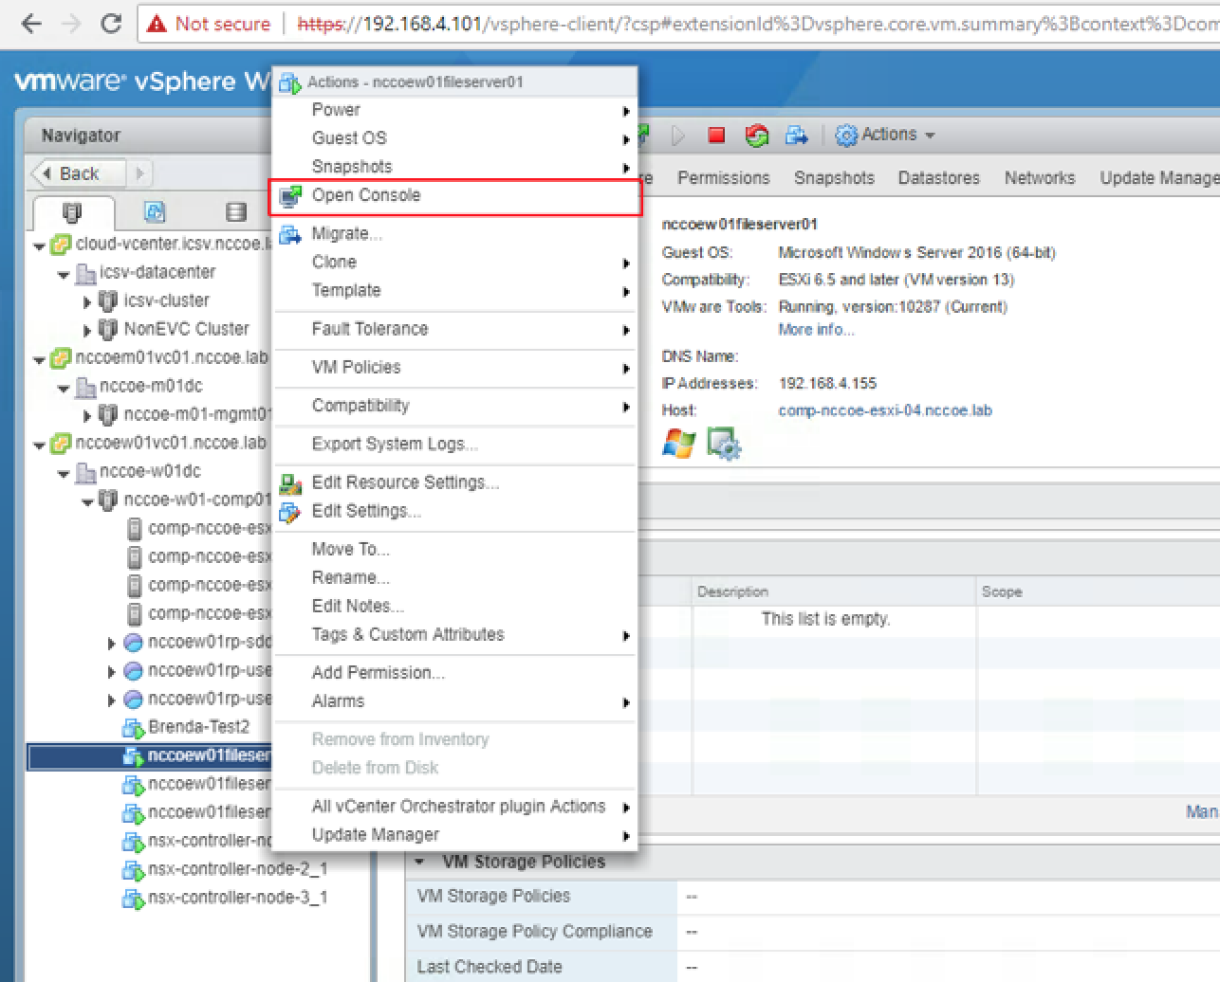Screen dimensions: 1220x982
Task: Click the nsx-controller-node-2_1 VM icon
Action: tap(133, 869)
